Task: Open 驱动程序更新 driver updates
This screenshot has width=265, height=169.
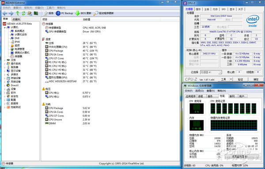Action: tap(104, 13)
